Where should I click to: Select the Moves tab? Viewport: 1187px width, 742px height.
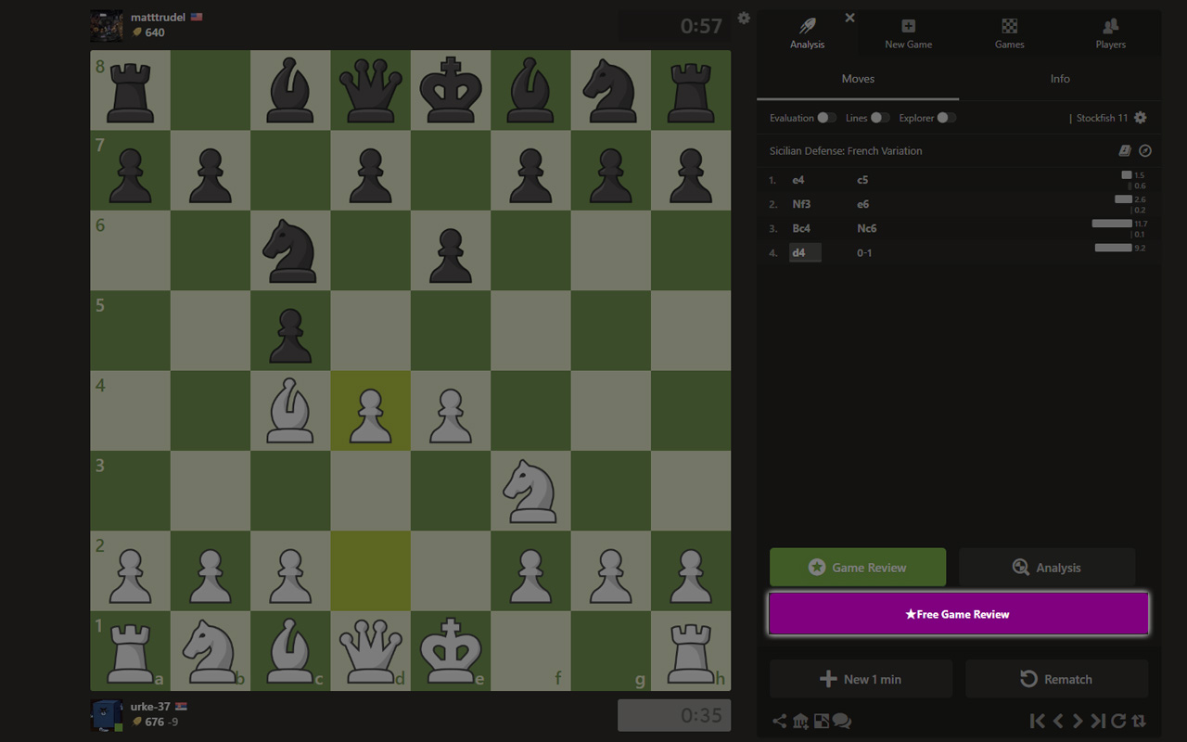click(x=858, y=79)
